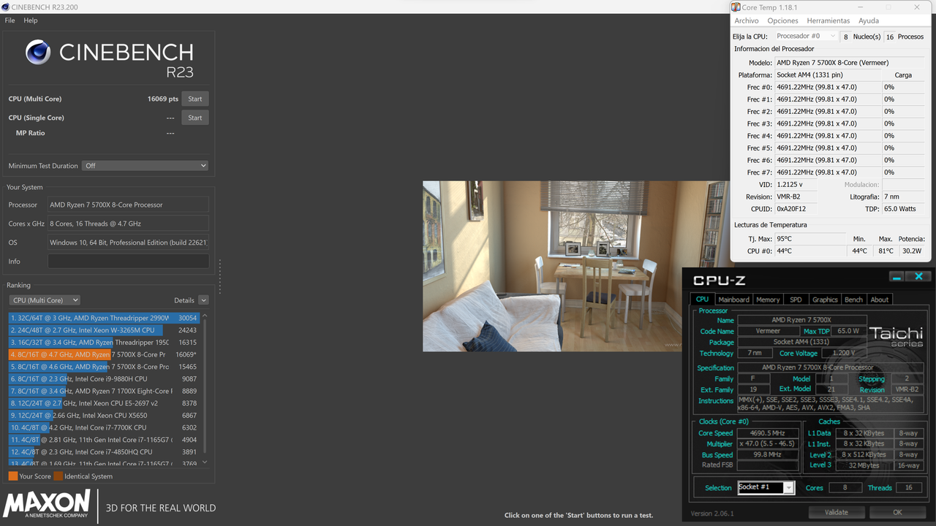Select the Intel Xeon W-3265M ranking row

104,330
